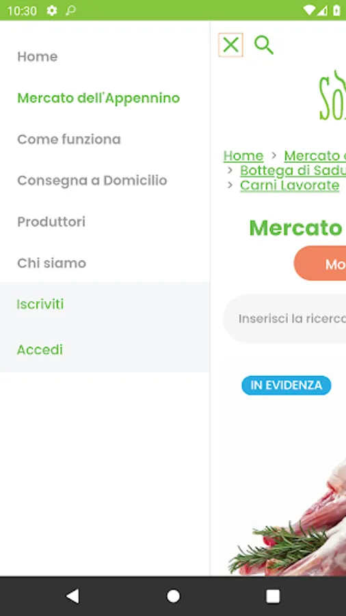Open Chi siamo page
Screen dimensions: 346x616
(x=52, y=263)
